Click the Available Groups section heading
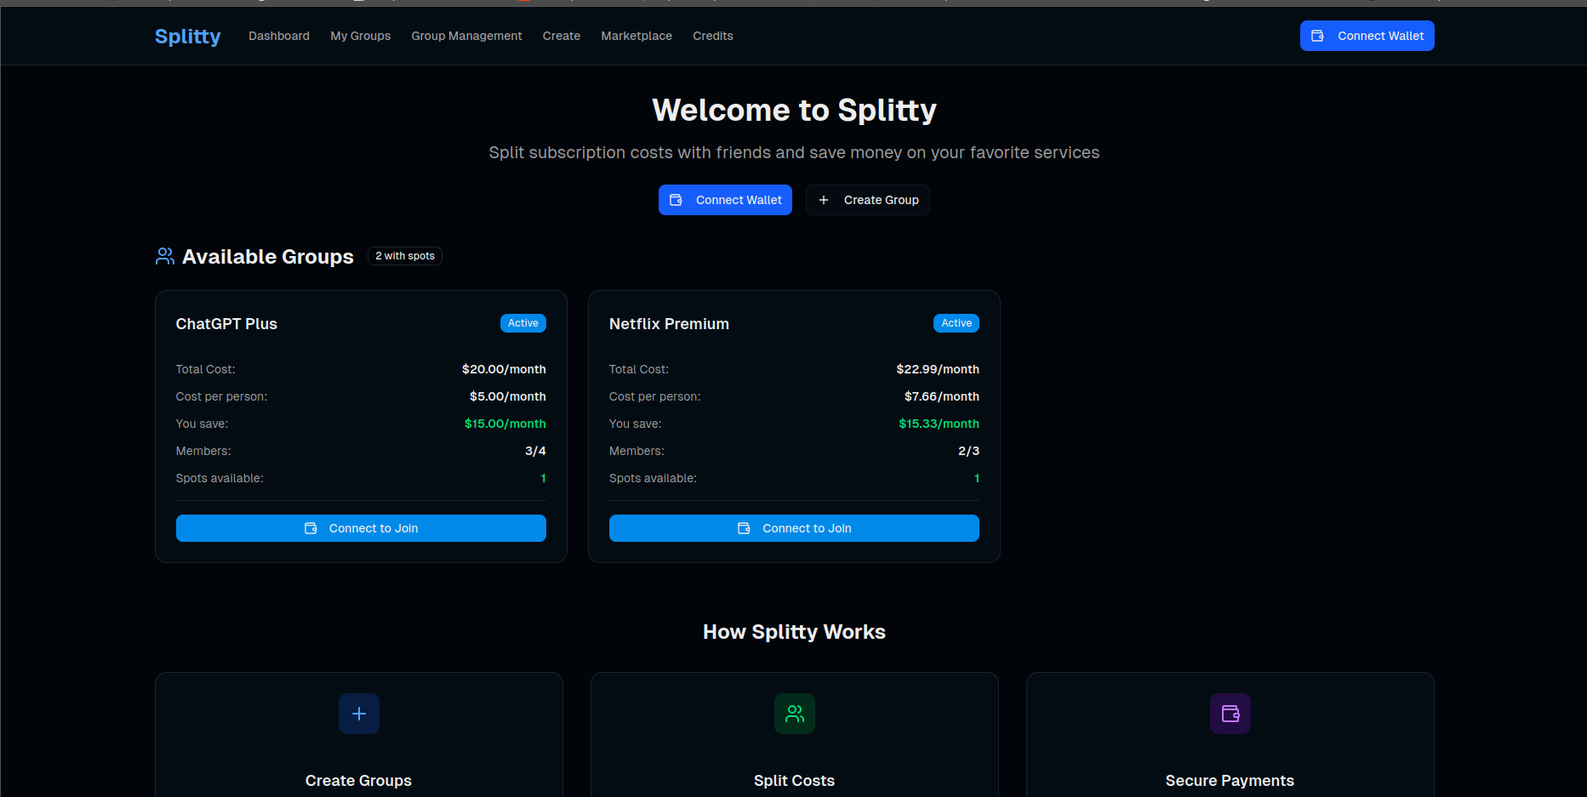Viewport: 1587px width, 797px height. point(268,257)
